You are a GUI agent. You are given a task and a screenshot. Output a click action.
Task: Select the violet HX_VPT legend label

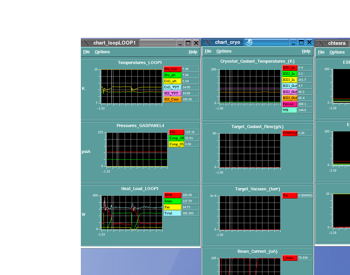[172, 93]
